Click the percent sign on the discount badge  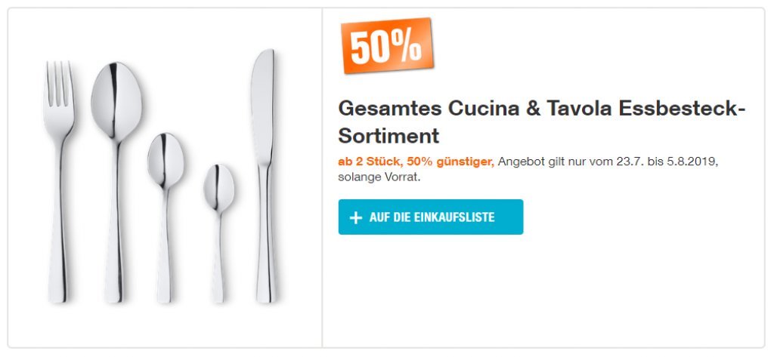tap(407, 45)
